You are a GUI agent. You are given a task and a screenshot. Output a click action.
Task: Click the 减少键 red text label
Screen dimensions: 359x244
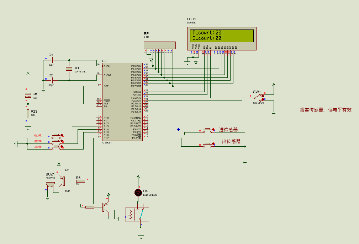tap(38, 147)
